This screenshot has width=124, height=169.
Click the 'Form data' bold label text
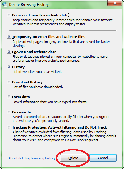[21, 97]
